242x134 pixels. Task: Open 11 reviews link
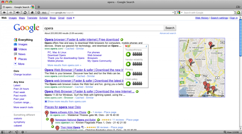[x=118, y=120]
